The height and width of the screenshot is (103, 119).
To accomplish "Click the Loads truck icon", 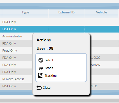I will pos(41,68).
